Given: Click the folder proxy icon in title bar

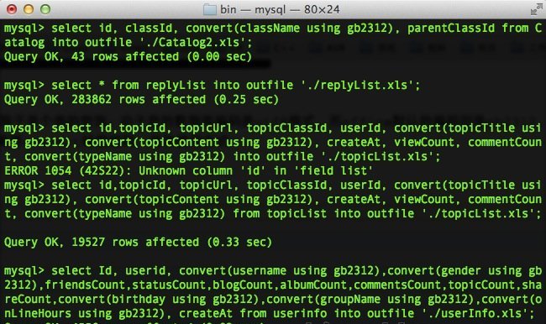Looking at the screenshot, I should [210, 9].
